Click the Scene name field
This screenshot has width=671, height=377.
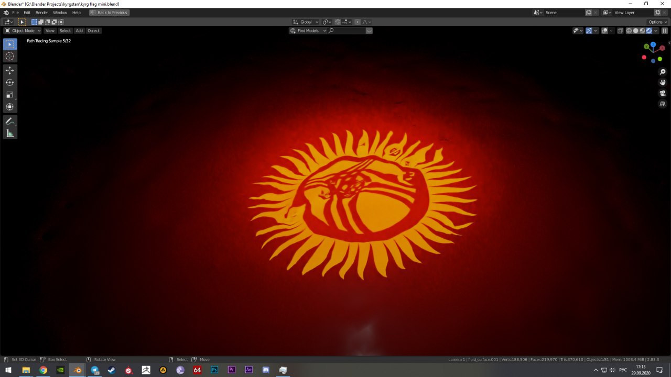tap(564, 13)
